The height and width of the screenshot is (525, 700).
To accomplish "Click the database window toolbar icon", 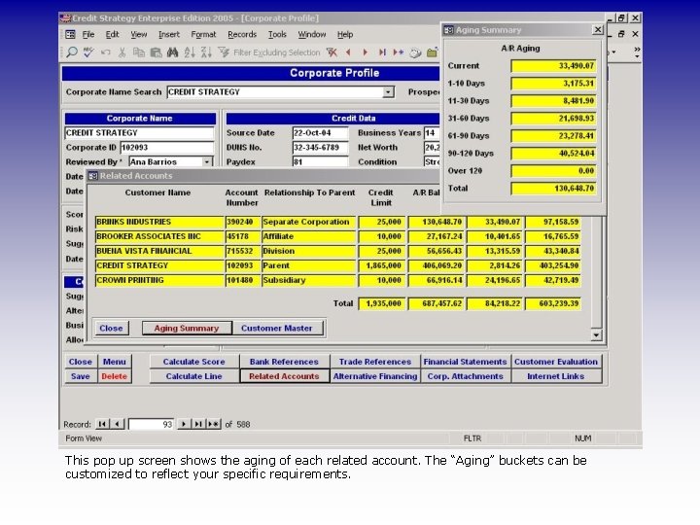I will (x=416, y=52).
